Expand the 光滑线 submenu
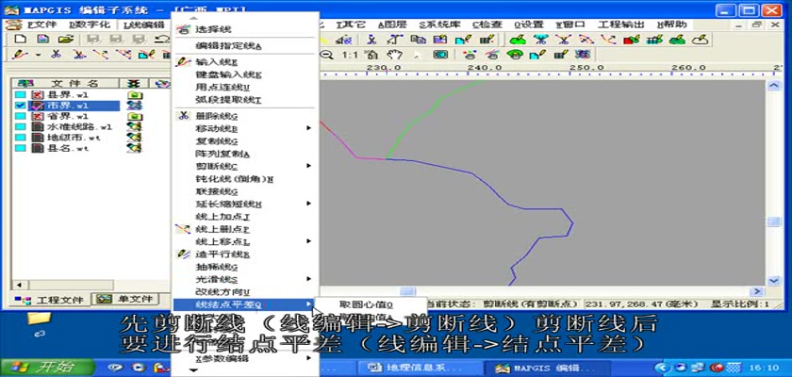The image size is (792, 377). (244, 279)
